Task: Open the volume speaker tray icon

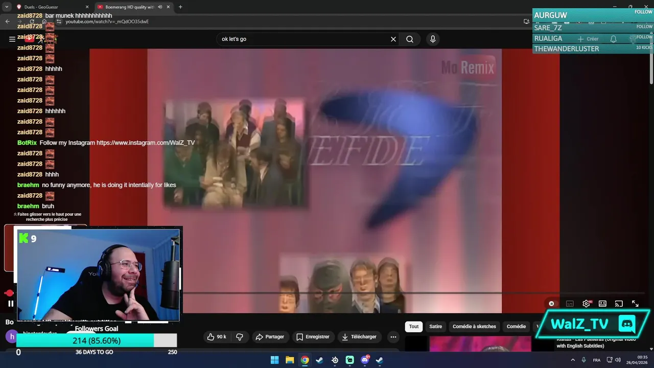Action: point(618,360)
